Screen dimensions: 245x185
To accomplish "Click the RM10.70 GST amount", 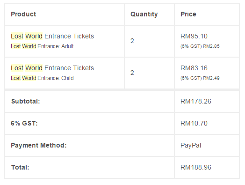I will coord(194,123).
